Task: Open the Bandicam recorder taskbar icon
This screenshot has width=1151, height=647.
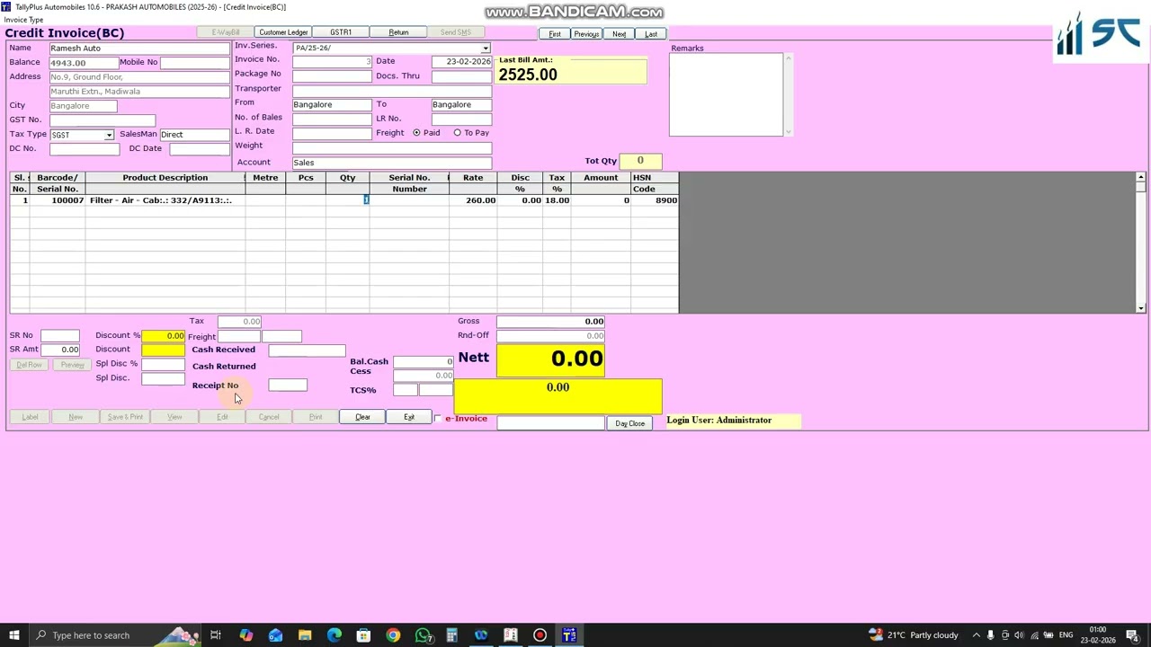Action: tap(540, 635)
